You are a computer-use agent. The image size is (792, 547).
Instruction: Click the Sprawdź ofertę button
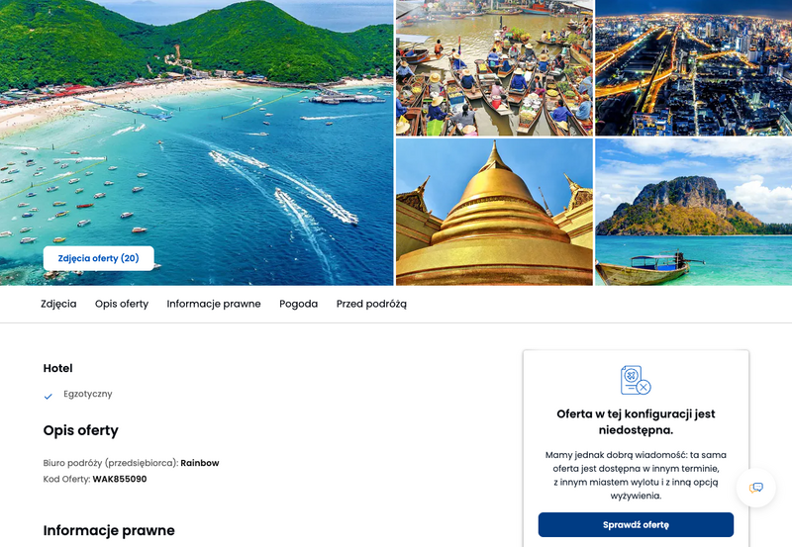(x=636, y=525)
